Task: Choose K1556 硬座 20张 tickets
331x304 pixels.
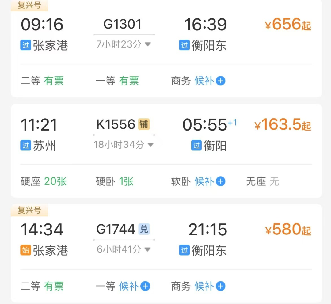Action: (44, 182)
